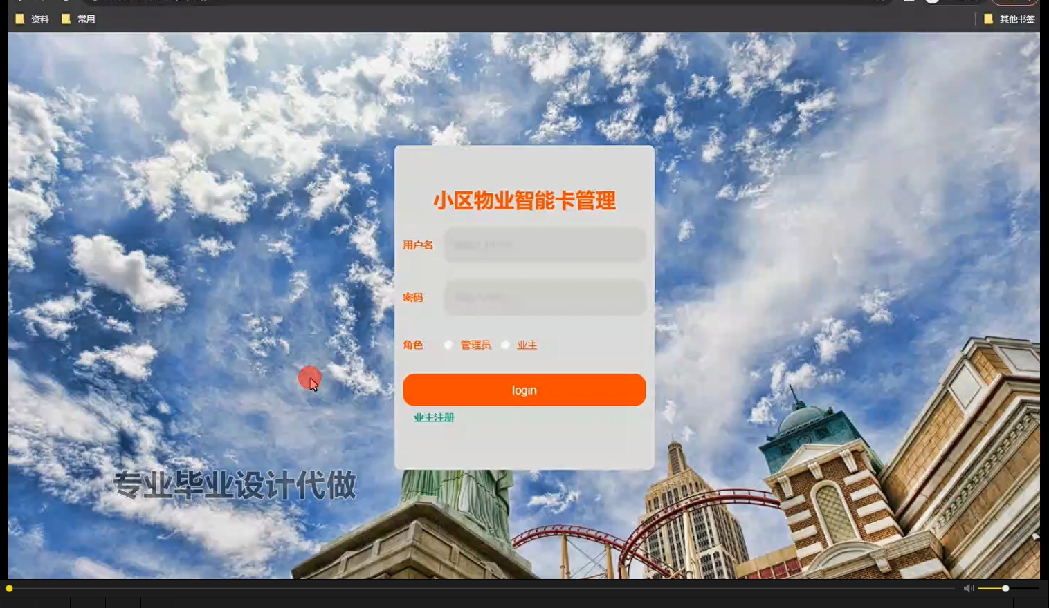This screenshot has width=1049, height=608.
Task: Click the browser back navigation arrow
Action: tap(19, 3)
